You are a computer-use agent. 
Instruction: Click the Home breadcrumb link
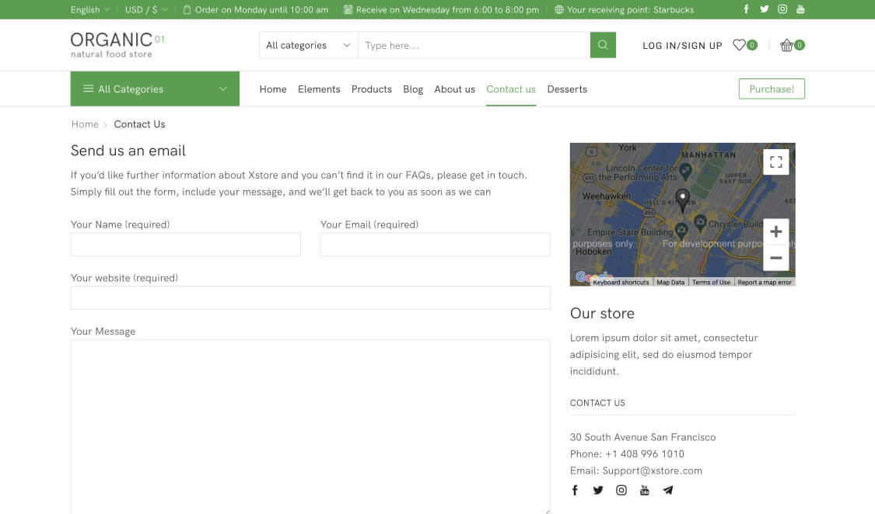85,124
